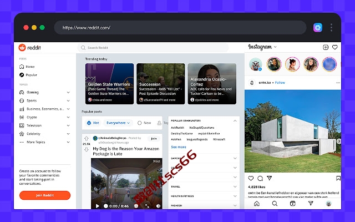The image size is (355, 222).
Task: Mute the Reddit video volume
Action: point(158,206)
